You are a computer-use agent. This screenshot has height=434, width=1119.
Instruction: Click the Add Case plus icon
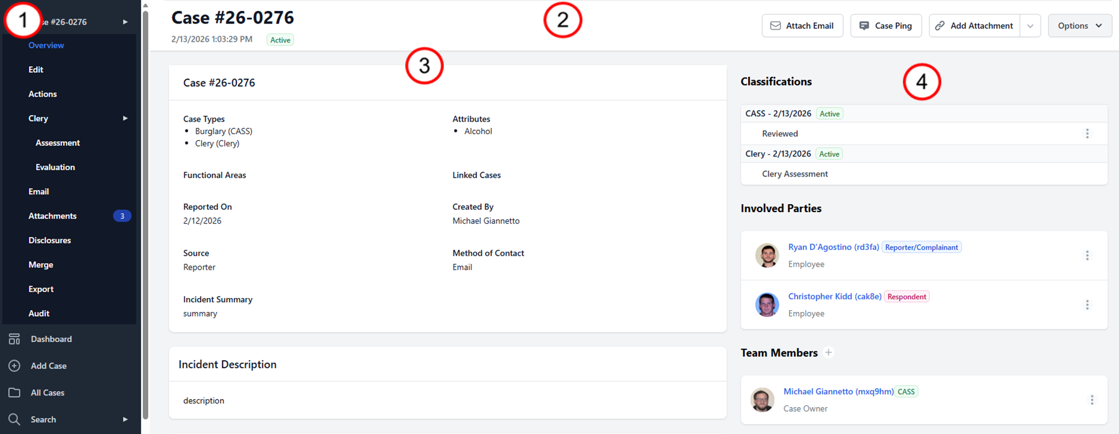pyautogui.click(x=14, y=366)
